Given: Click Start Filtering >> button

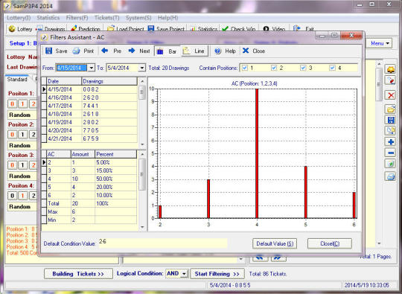Looking at the screenshot, I should click(x=217, y=274).
